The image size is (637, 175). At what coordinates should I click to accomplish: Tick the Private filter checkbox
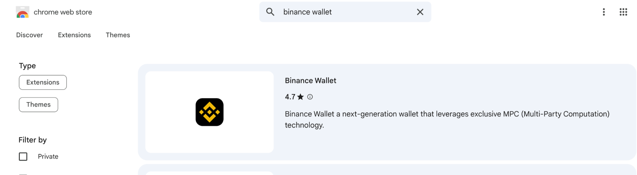[x=23, y=157]
